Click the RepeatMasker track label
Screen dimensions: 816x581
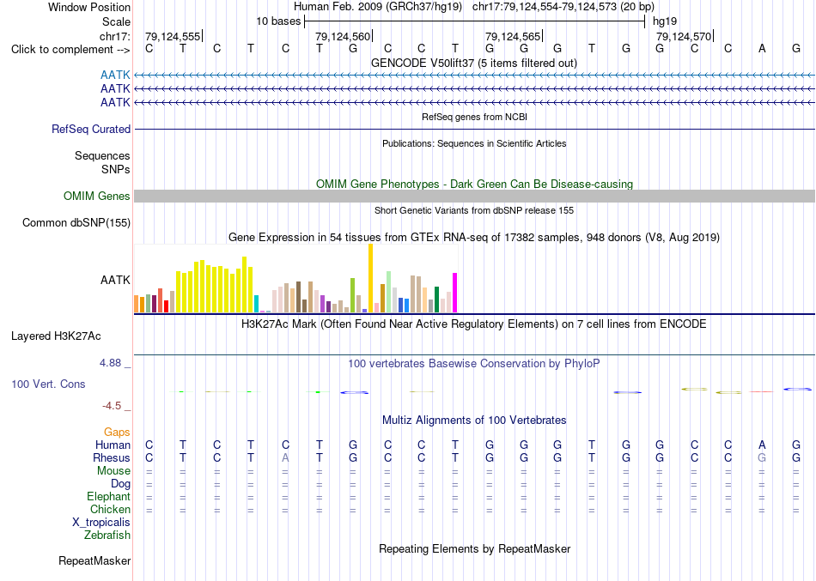(94, 560)
